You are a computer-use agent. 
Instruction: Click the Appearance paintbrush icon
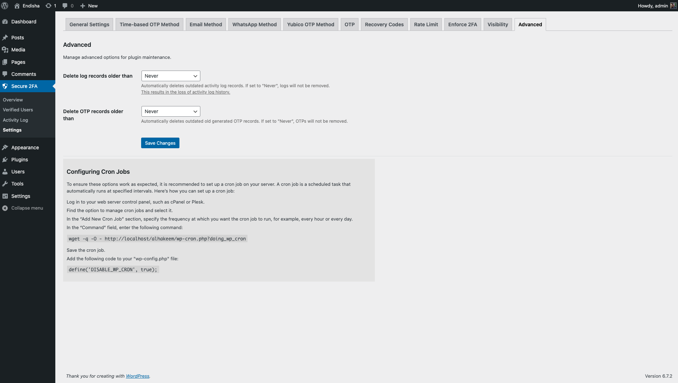pyautogui.click(x=5, y=148)
